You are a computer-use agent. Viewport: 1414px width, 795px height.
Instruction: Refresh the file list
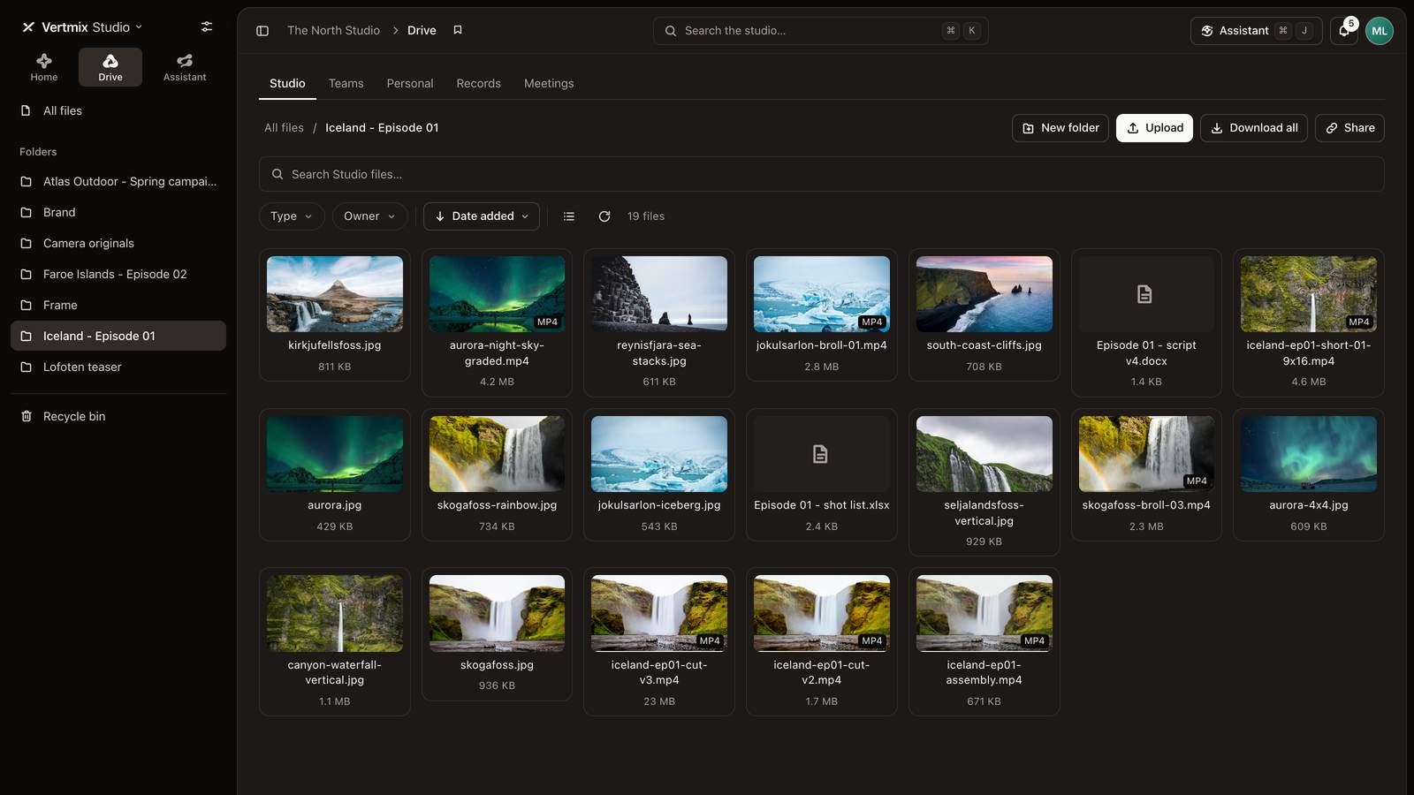click(604, 216)
